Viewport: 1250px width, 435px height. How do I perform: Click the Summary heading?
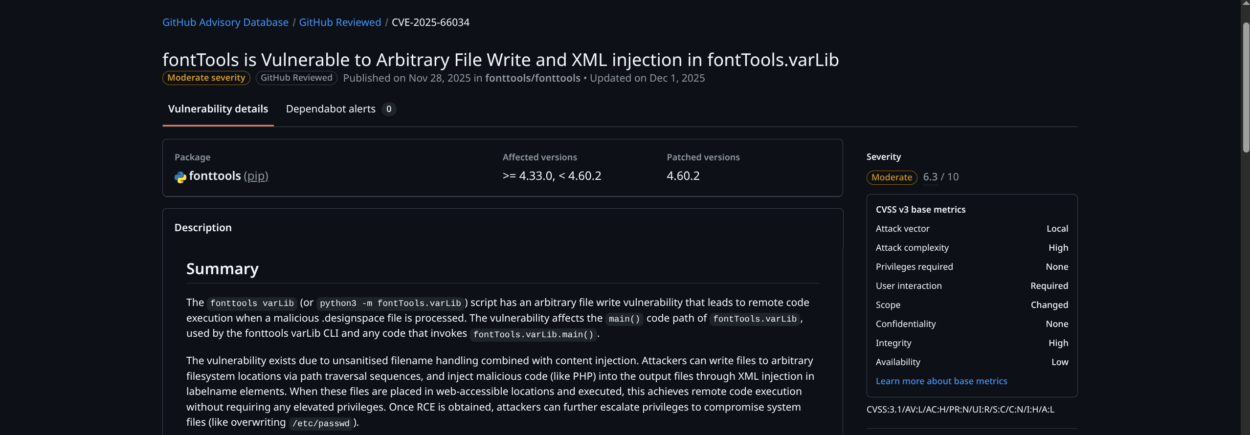(x=223, y=269)
